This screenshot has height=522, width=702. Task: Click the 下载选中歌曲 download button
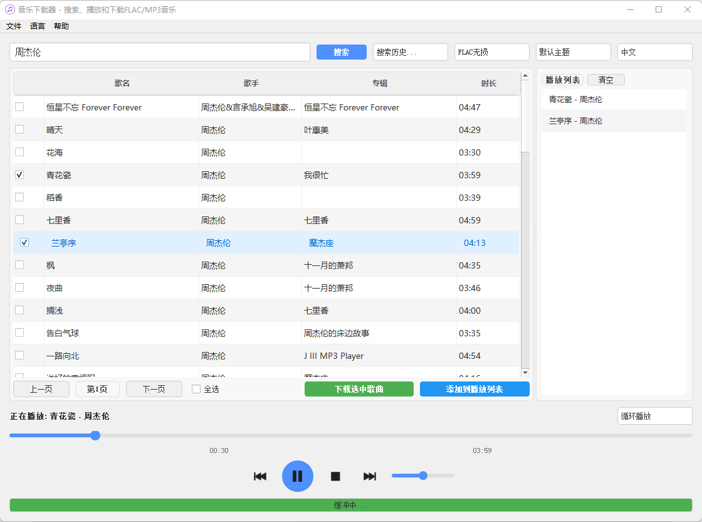pyautogui.click(x=359, y=389)
